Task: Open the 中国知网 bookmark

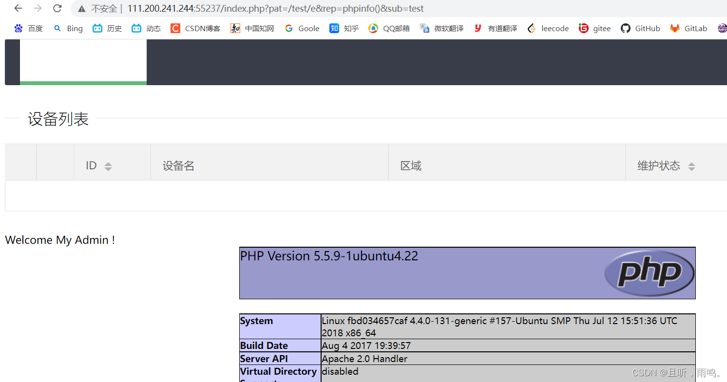Action: point(252,28)
